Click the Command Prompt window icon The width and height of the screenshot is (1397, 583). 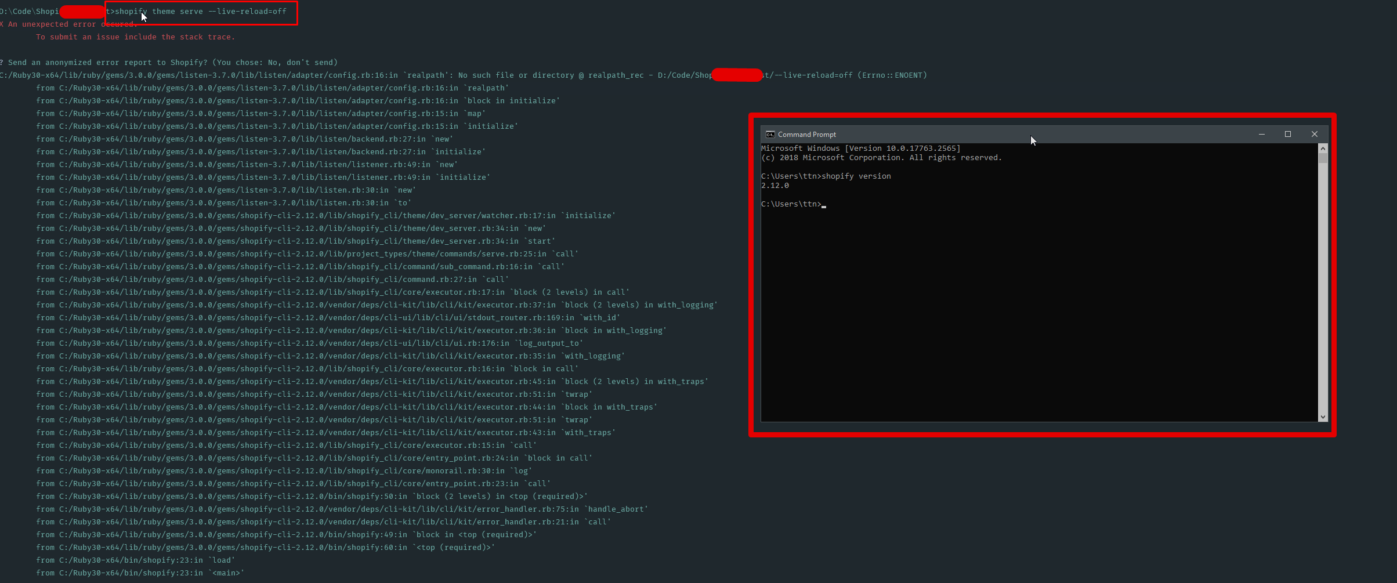coord(770,134)
